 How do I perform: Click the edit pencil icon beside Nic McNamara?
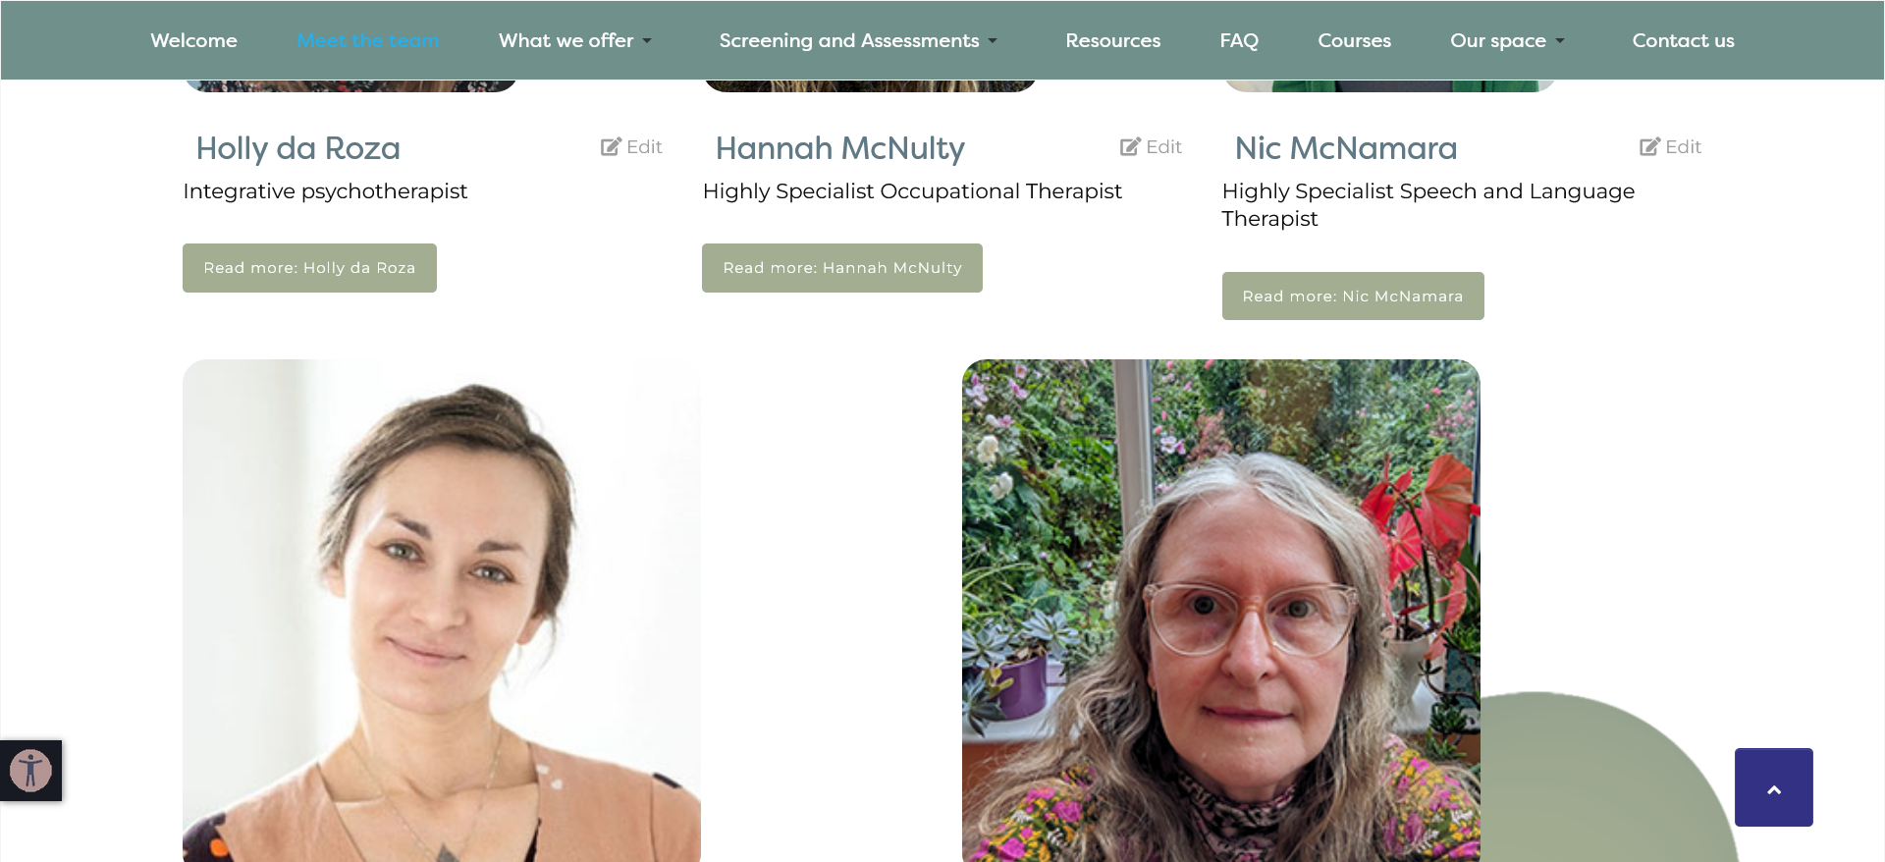pos(1649,146)
